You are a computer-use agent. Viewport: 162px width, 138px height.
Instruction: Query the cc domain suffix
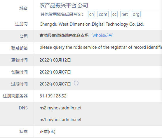[114, 14]
